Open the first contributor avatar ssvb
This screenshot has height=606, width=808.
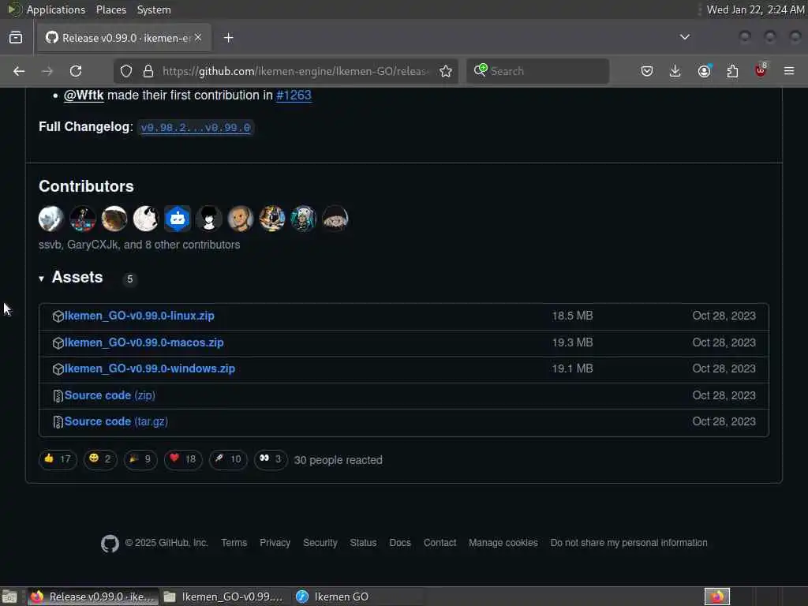pos(51,219)
